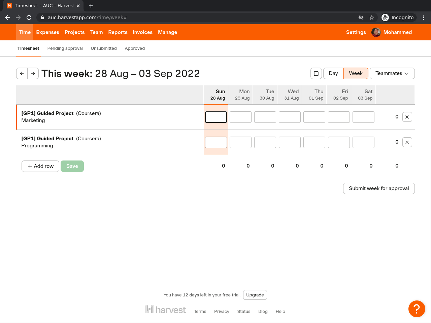This screenshot has width=431, height=323.
Task: Click Mohammed's profile avatar
Action: tap(376, 32)
